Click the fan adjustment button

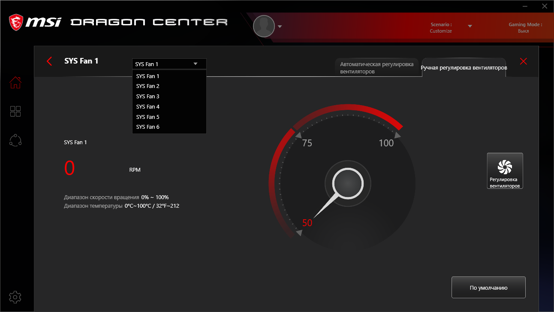click(x=505, y=171)
